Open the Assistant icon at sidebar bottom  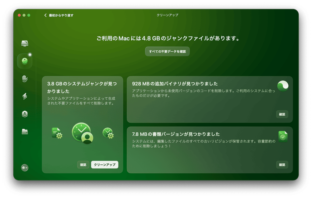pyautogui.click(x=24, y=168)
